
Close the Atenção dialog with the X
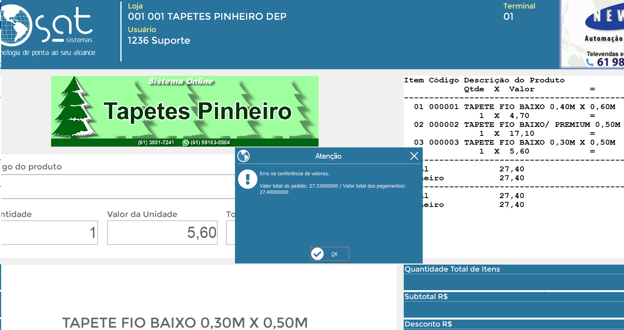pyautogui.click(x=414, y=156)
